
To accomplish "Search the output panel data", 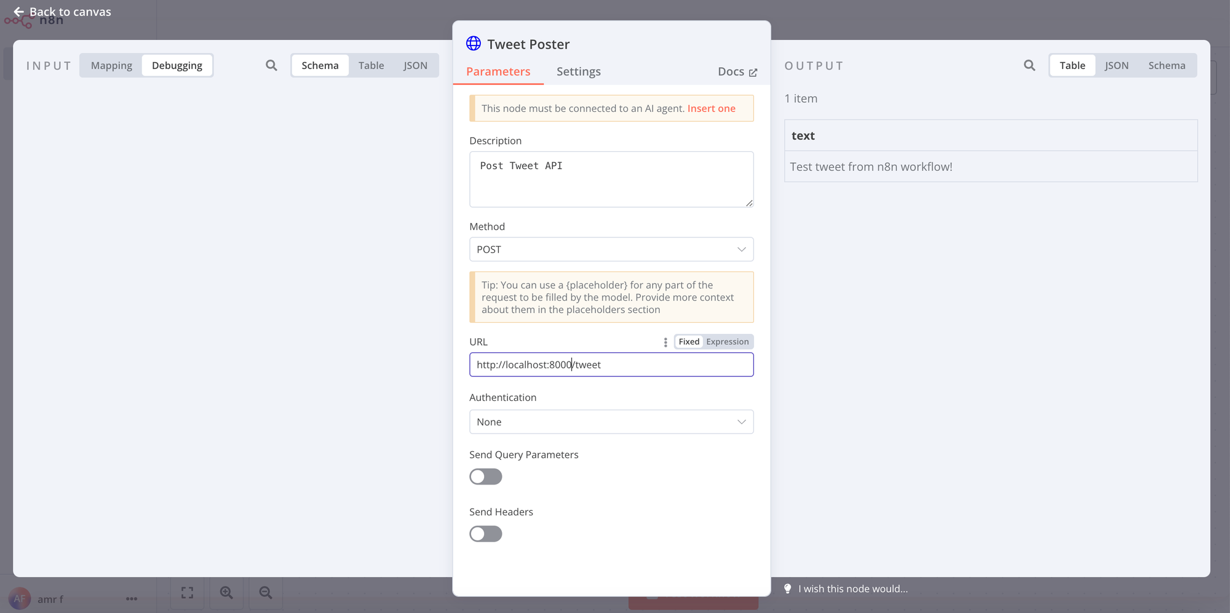I will (1030, 65).
